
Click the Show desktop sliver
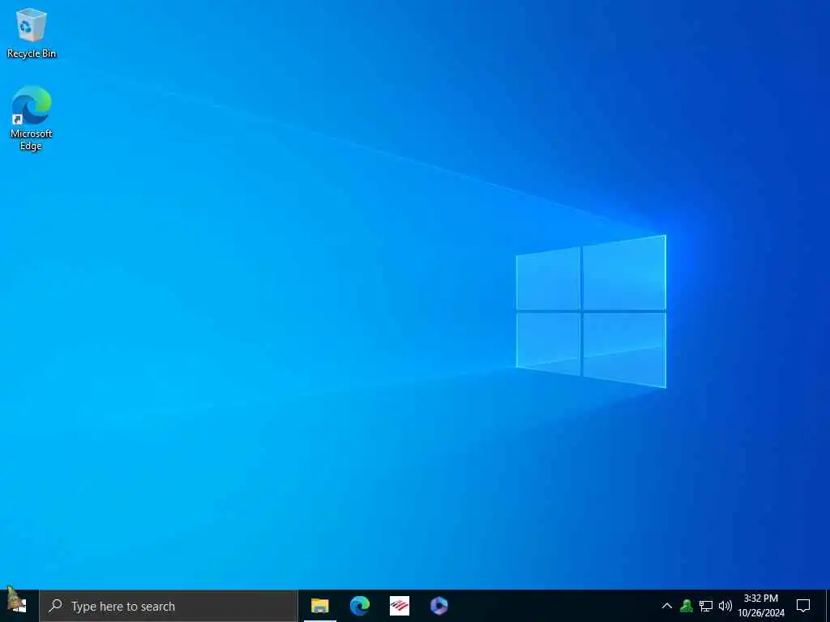tap(828, 606)
